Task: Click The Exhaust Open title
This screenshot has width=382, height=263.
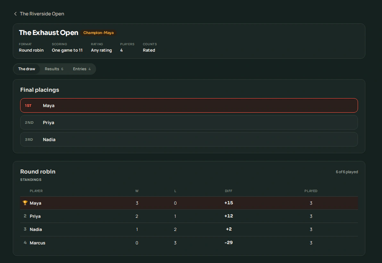Action: [x=48, y=33]
